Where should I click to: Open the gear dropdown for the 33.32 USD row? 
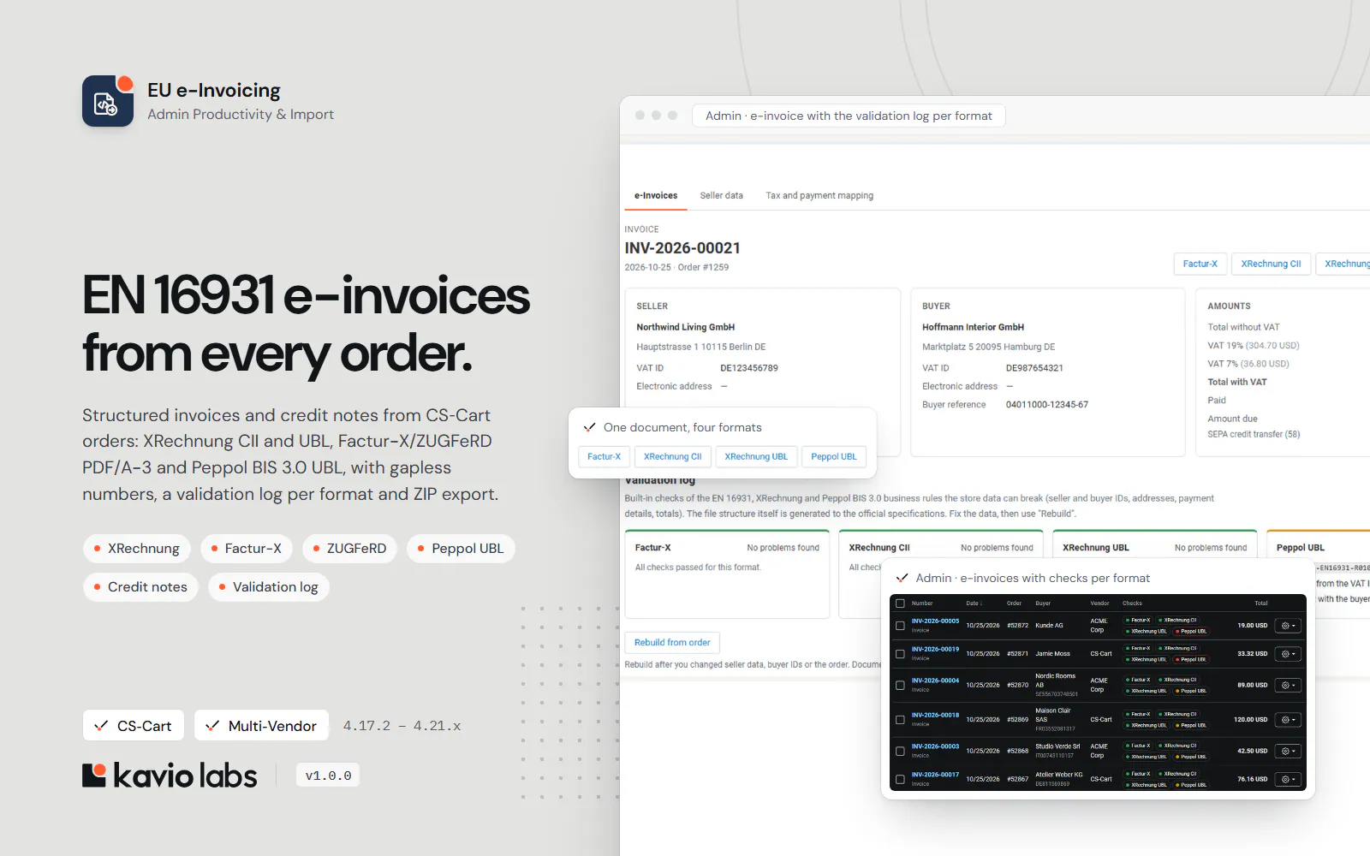[x=1288, y=654]
